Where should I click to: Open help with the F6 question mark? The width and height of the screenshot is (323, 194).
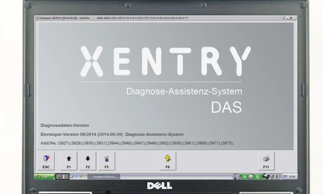point(168,161)
